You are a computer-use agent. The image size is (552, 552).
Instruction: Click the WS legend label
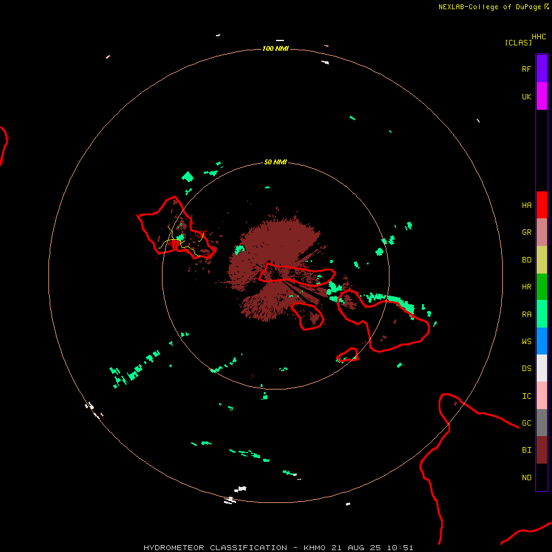(526, 342)
